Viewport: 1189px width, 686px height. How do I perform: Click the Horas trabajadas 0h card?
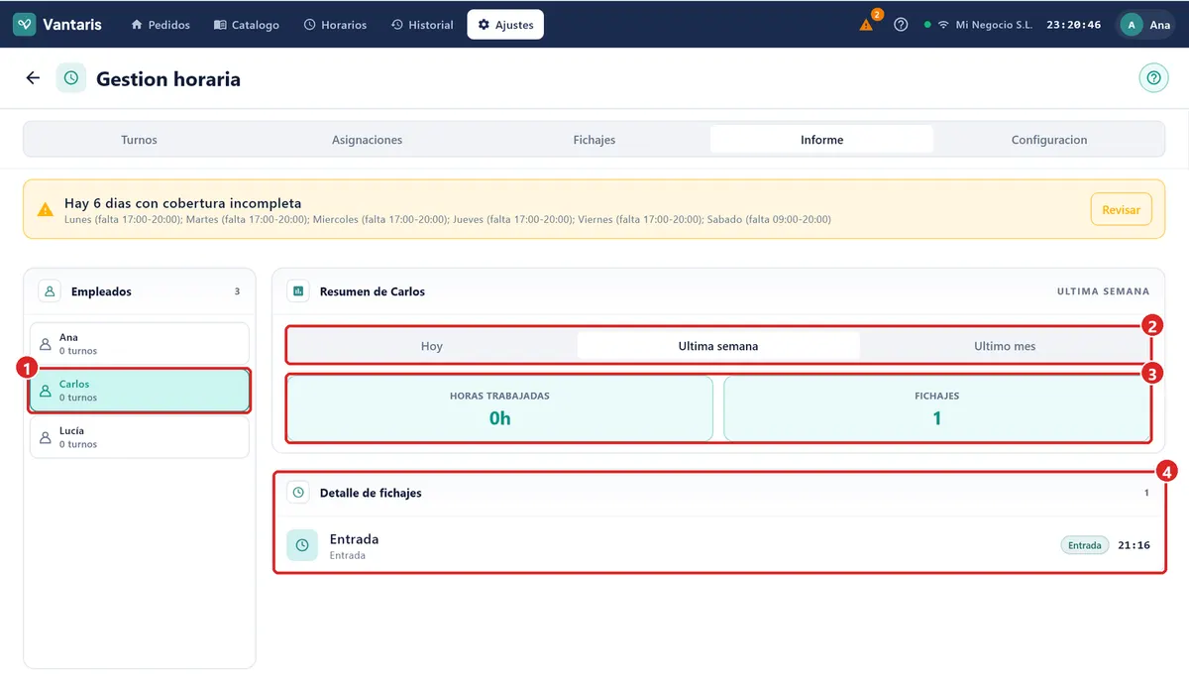coord(499,408)
